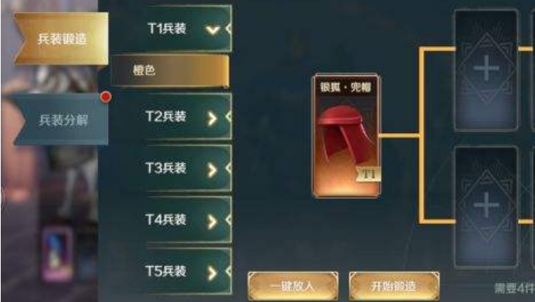Screen dimensions: 535x302
Task: Click the small purple card on left edge
Action: point(57,254)
